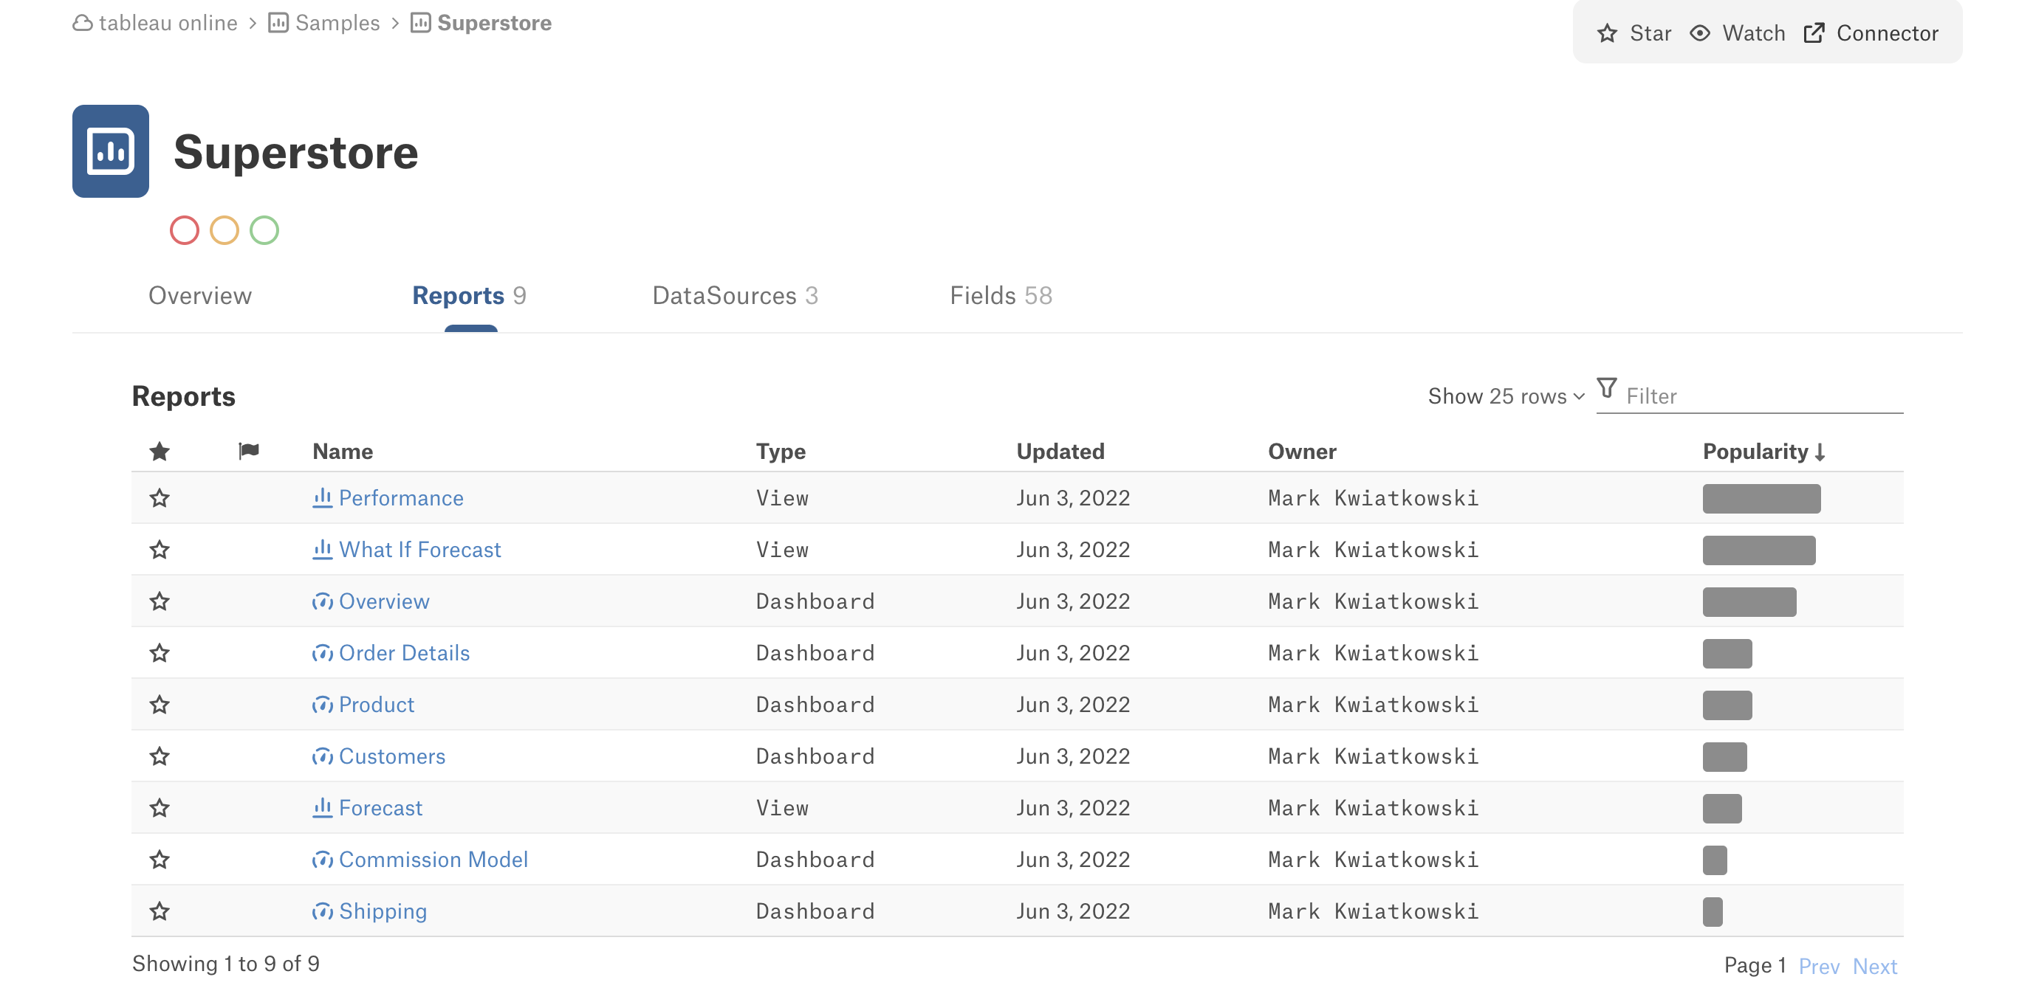
Task: Open the Connector external link icon
Action: [x=1813, y=34]
